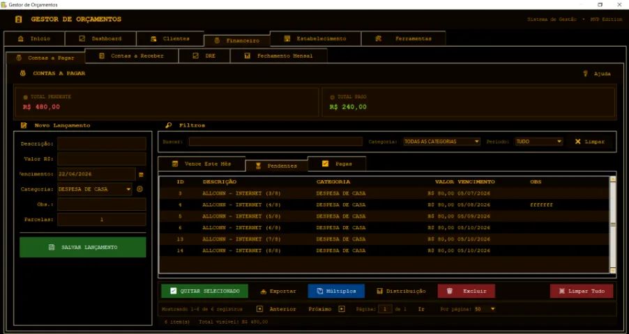Click the 05/07/2026 due date cell

pos(473,193)
